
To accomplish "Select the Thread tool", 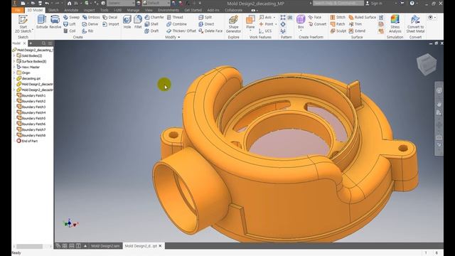I will tap(175, 17).
